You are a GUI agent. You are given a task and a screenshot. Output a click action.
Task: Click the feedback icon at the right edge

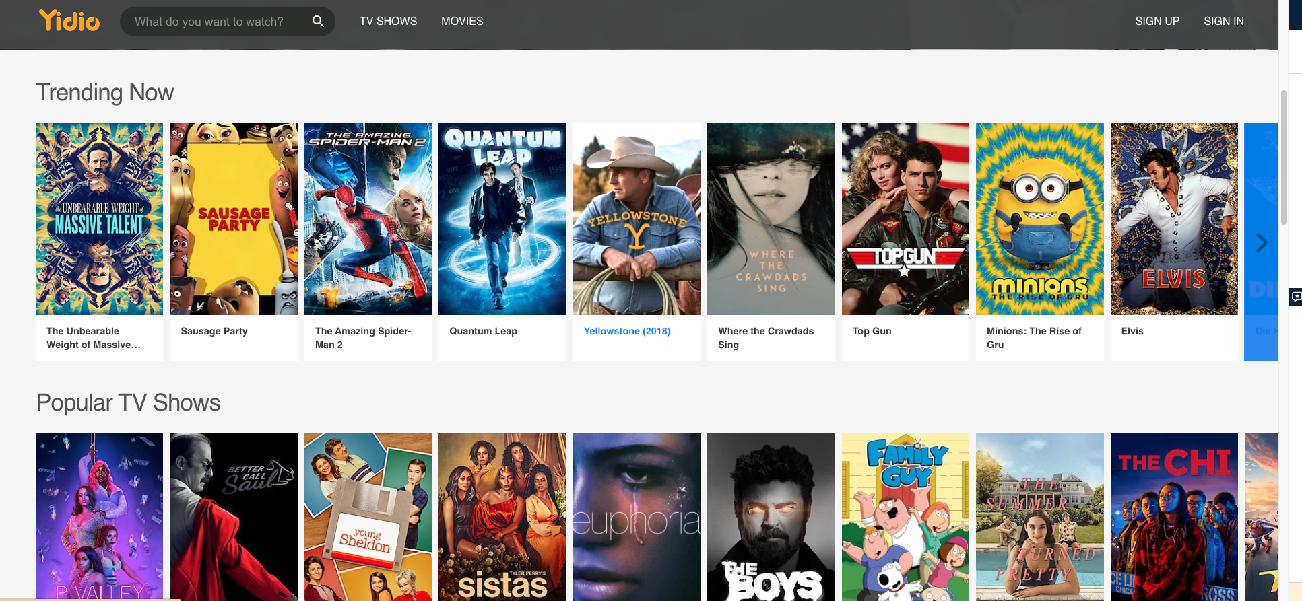1295,296
